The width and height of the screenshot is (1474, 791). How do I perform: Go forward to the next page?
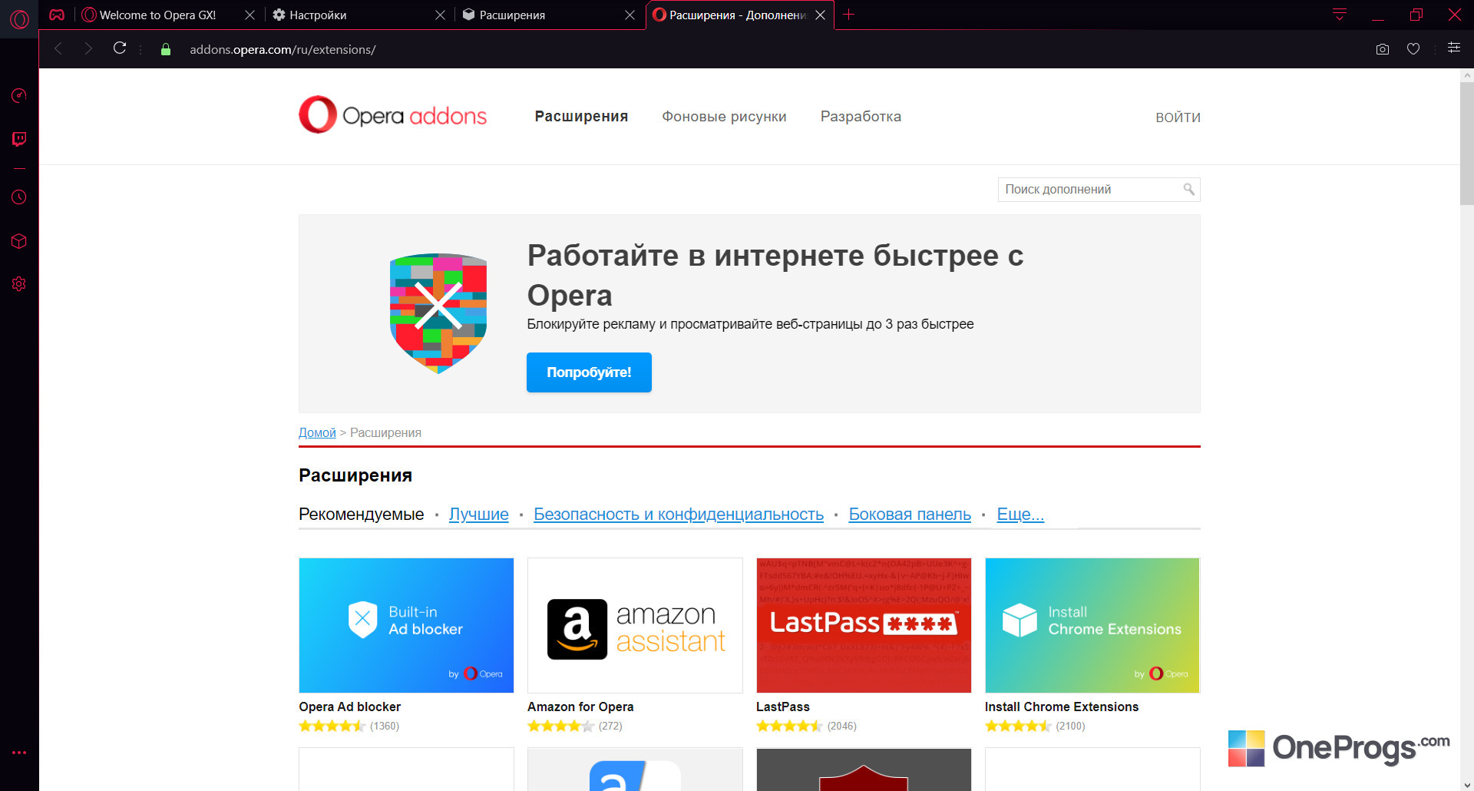[88, 49]
